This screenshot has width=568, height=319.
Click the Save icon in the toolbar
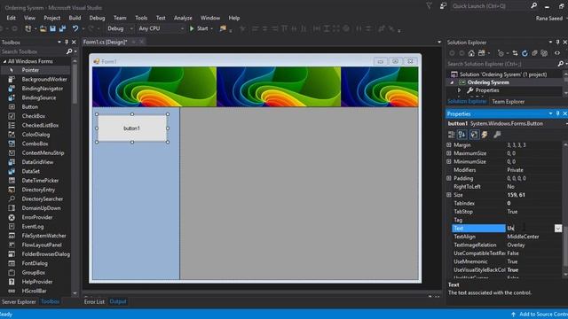53,28
